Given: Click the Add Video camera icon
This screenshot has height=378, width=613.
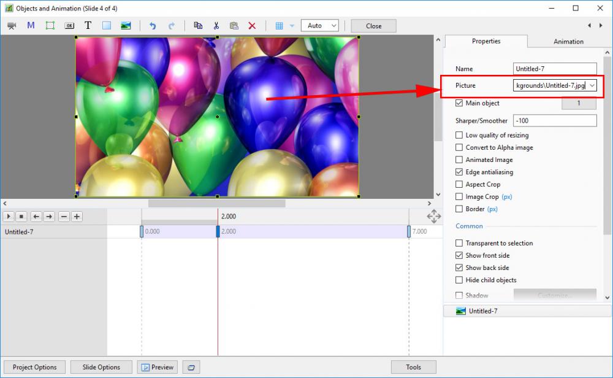Looking at the screenshot, I should pyautogui.click(x=12, y=26).
